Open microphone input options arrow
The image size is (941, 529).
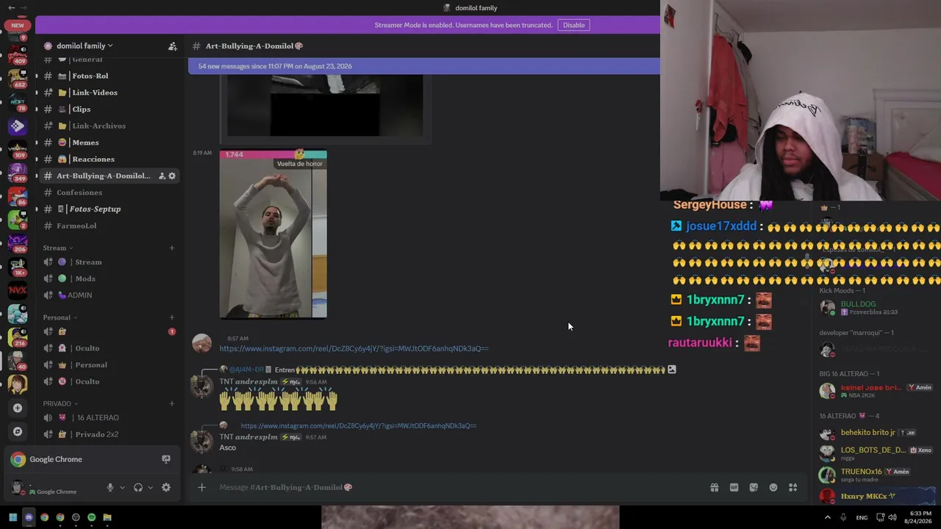122,487
